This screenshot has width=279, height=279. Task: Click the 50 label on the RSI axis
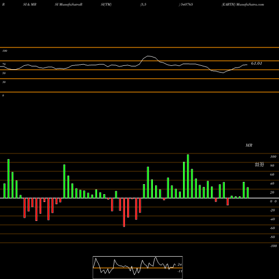4,73
